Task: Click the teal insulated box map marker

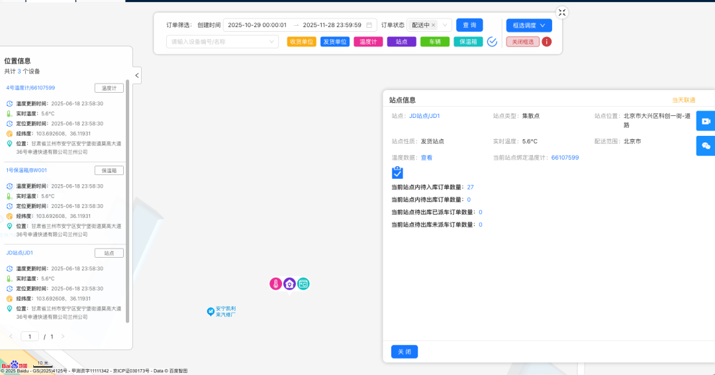Action: pyautogui.click(x=303, y=284)
